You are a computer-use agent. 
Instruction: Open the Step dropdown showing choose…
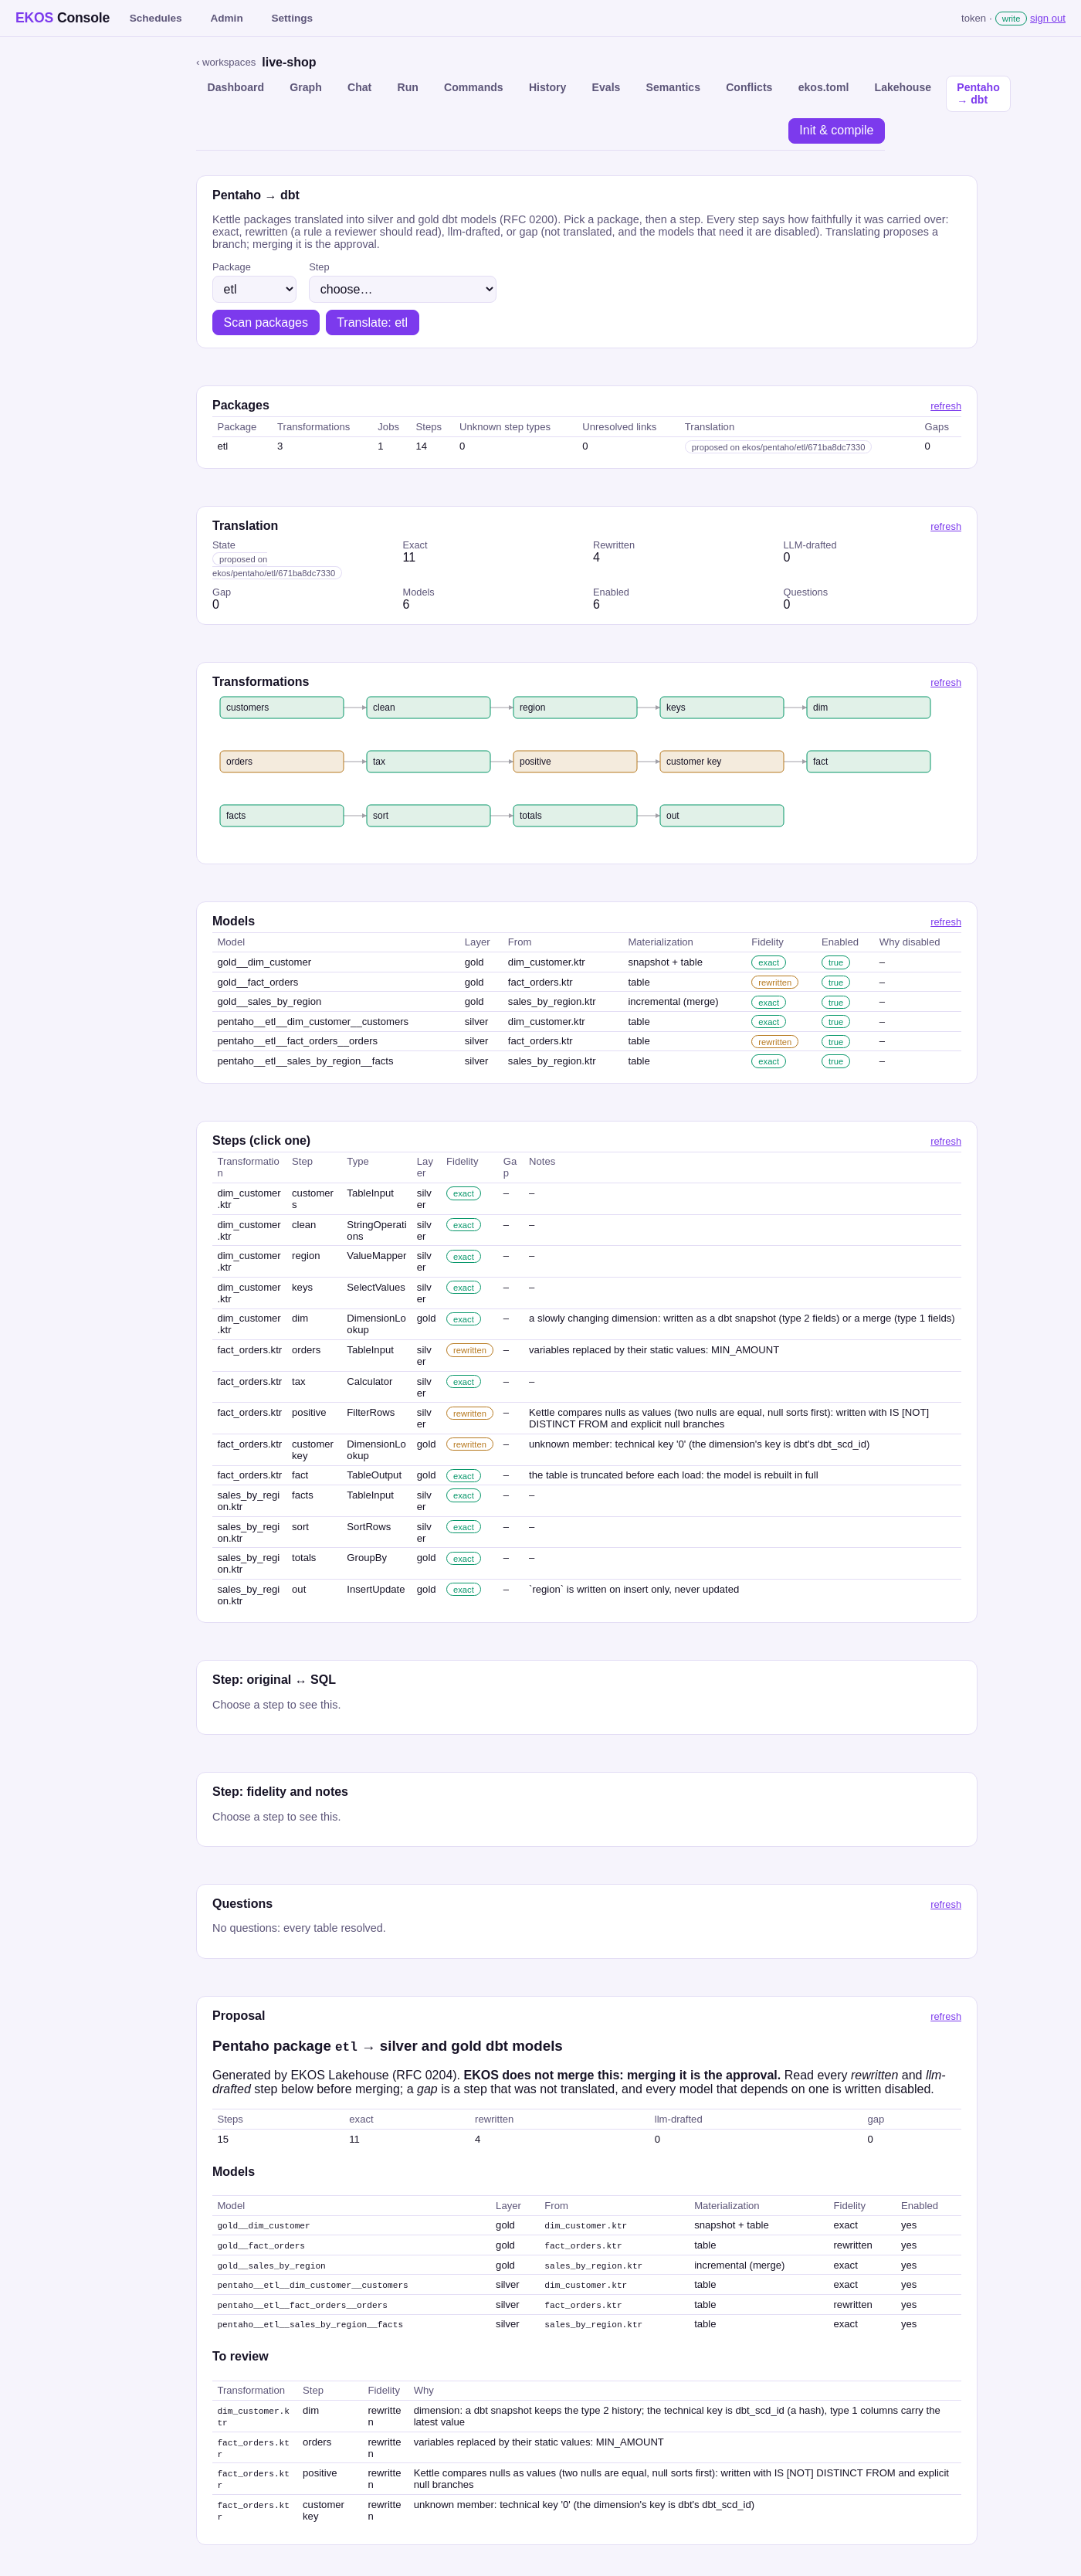coord(402,289)
